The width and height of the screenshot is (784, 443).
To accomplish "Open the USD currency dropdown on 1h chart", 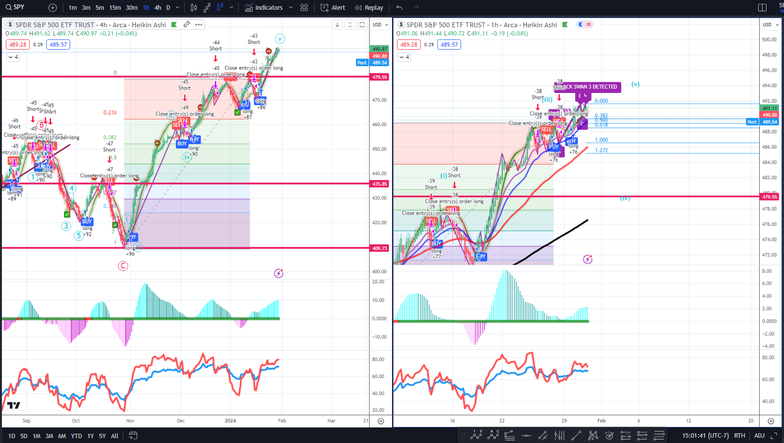I will pos(771,25).
